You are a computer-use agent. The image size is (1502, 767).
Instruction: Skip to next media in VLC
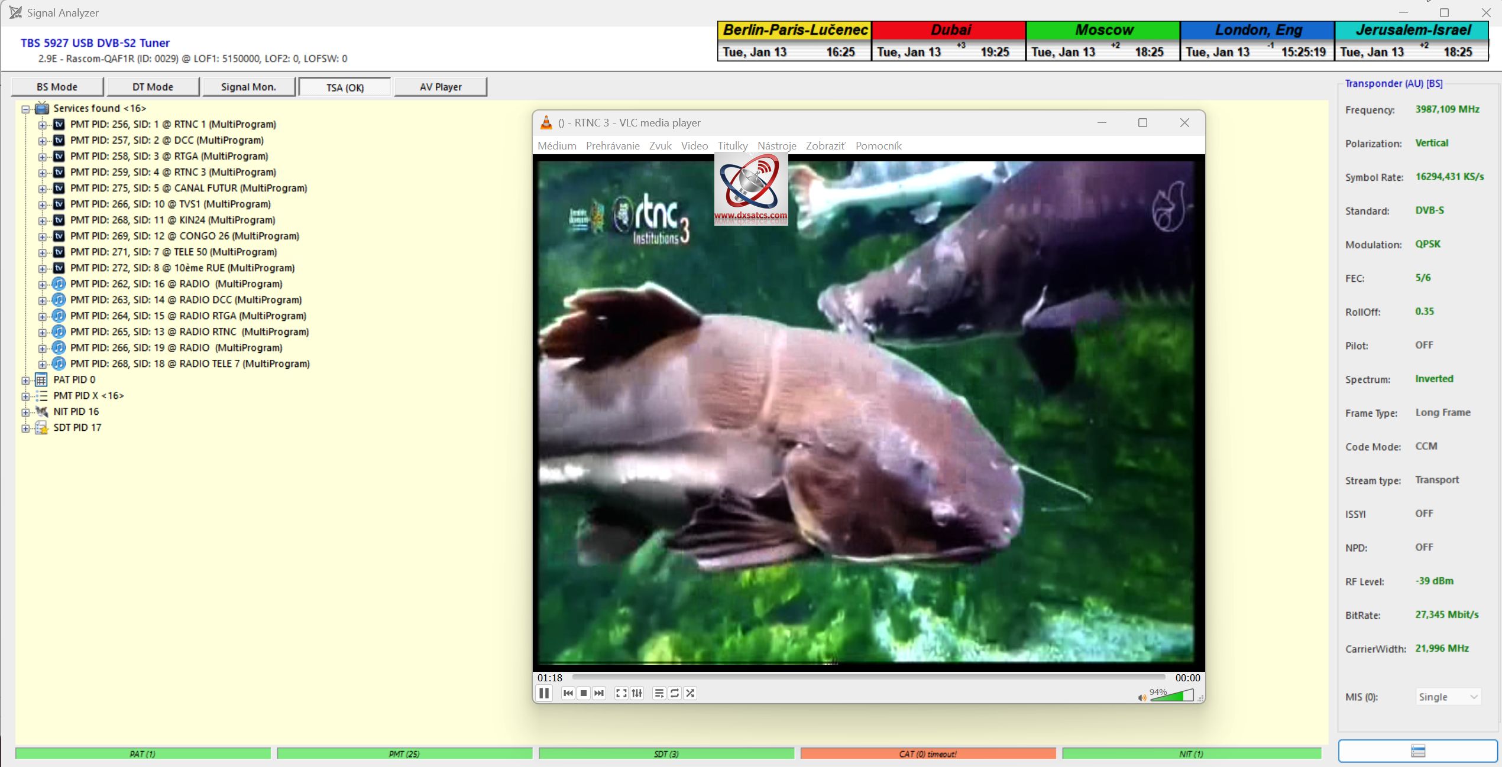coord(599,693)
